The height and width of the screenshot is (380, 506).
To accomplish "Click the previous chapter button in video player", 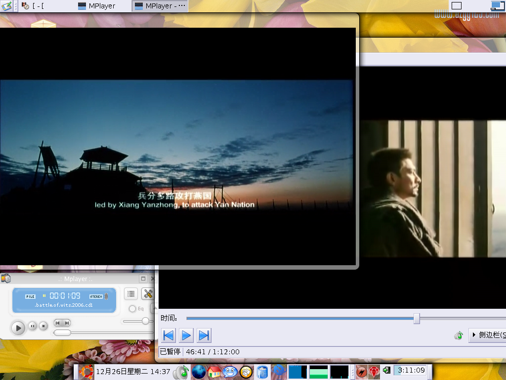I will 169,335.
